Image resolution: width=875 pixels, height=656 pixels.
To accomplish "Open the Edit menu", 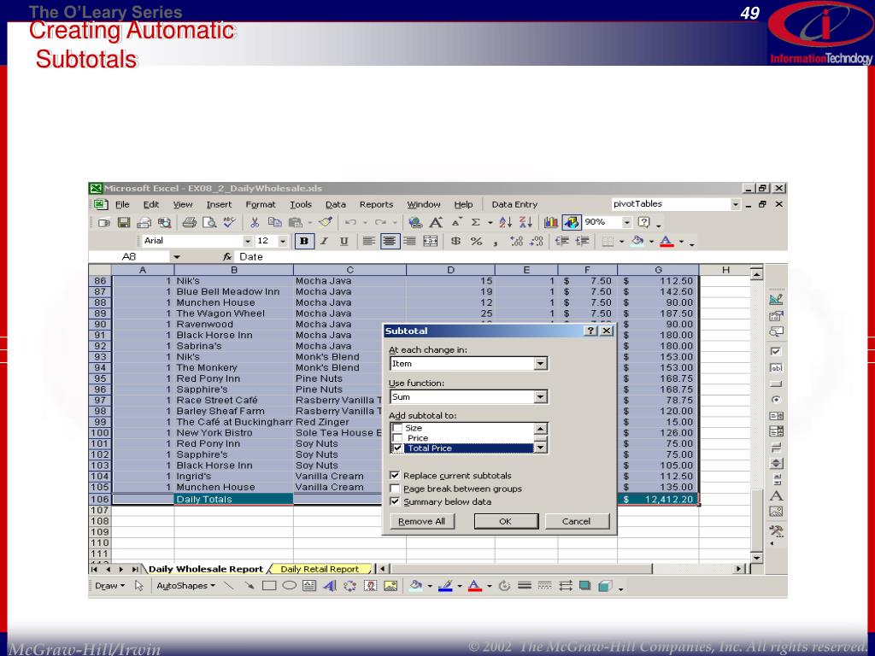I will click(x=150, y=205).
